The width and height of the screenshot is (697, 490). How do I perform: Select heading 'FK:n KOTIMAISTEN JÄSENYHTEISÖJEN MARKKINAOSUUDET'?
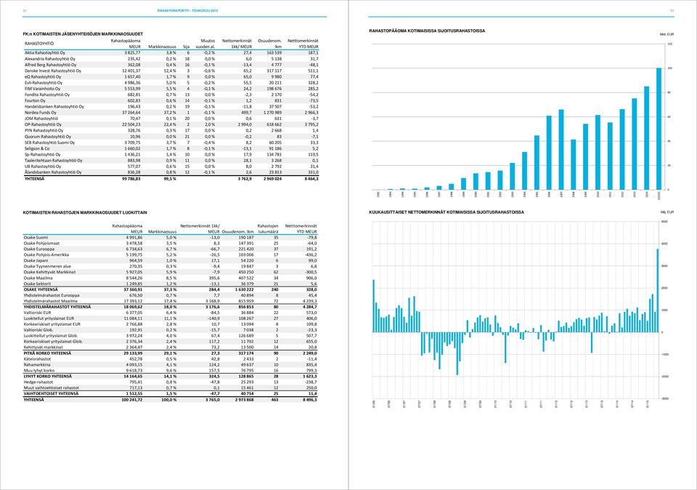(x=83, y=34)
